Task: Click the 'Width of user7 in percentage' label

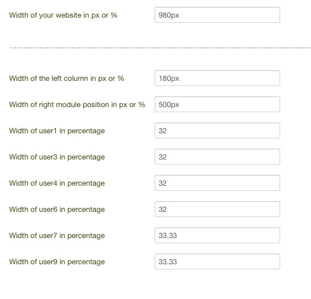Action: [x=57, y=236]
